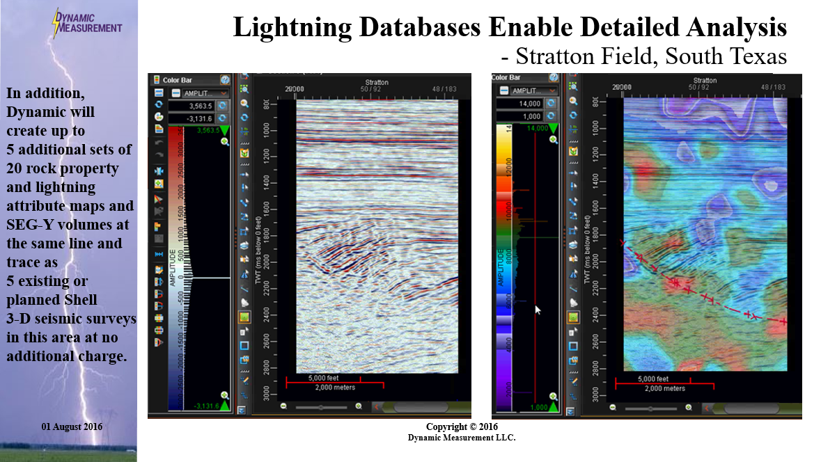Screen dimensions: 821x462
Task: Click the 3,563.5 maximum input field
Action: coord(191,106)
